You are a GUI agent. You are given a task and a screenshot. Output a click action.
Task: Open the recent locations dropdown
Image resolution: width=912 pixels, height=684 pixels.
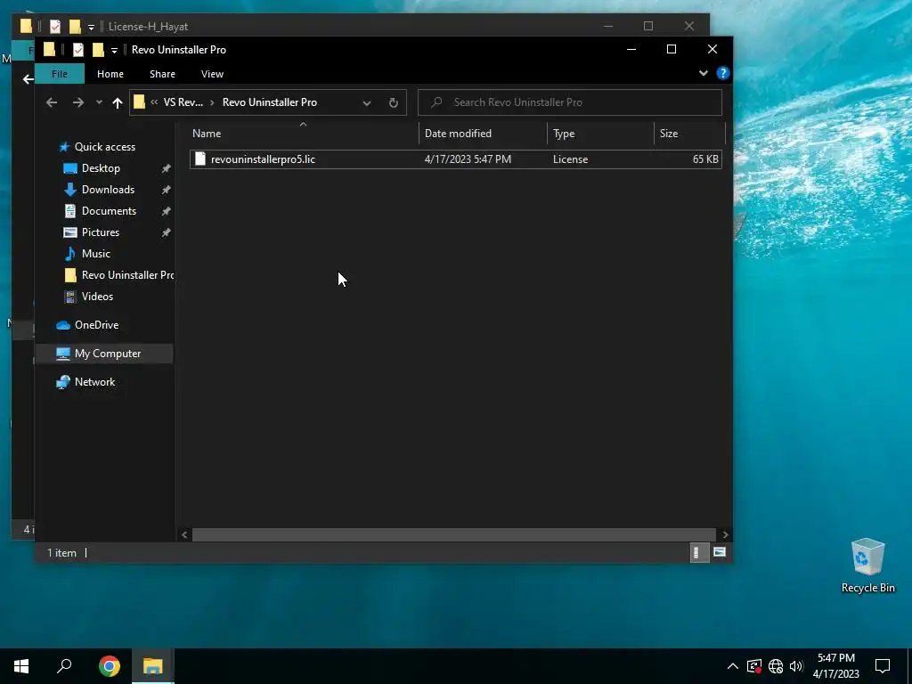(100, 102)
